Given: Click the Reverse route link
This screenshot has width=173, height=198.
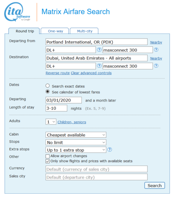Looking at the screenshot, I should 58,73.
